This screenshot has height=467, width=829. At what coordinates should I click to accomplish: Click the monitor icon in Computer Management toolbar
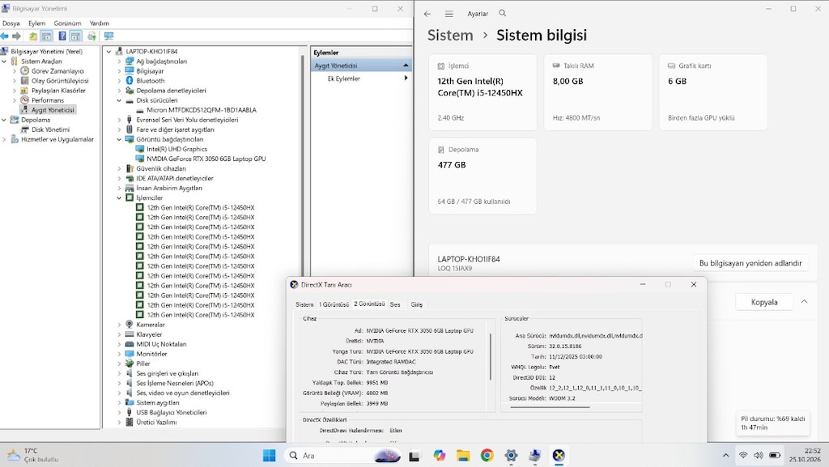(x=108, y=36)
